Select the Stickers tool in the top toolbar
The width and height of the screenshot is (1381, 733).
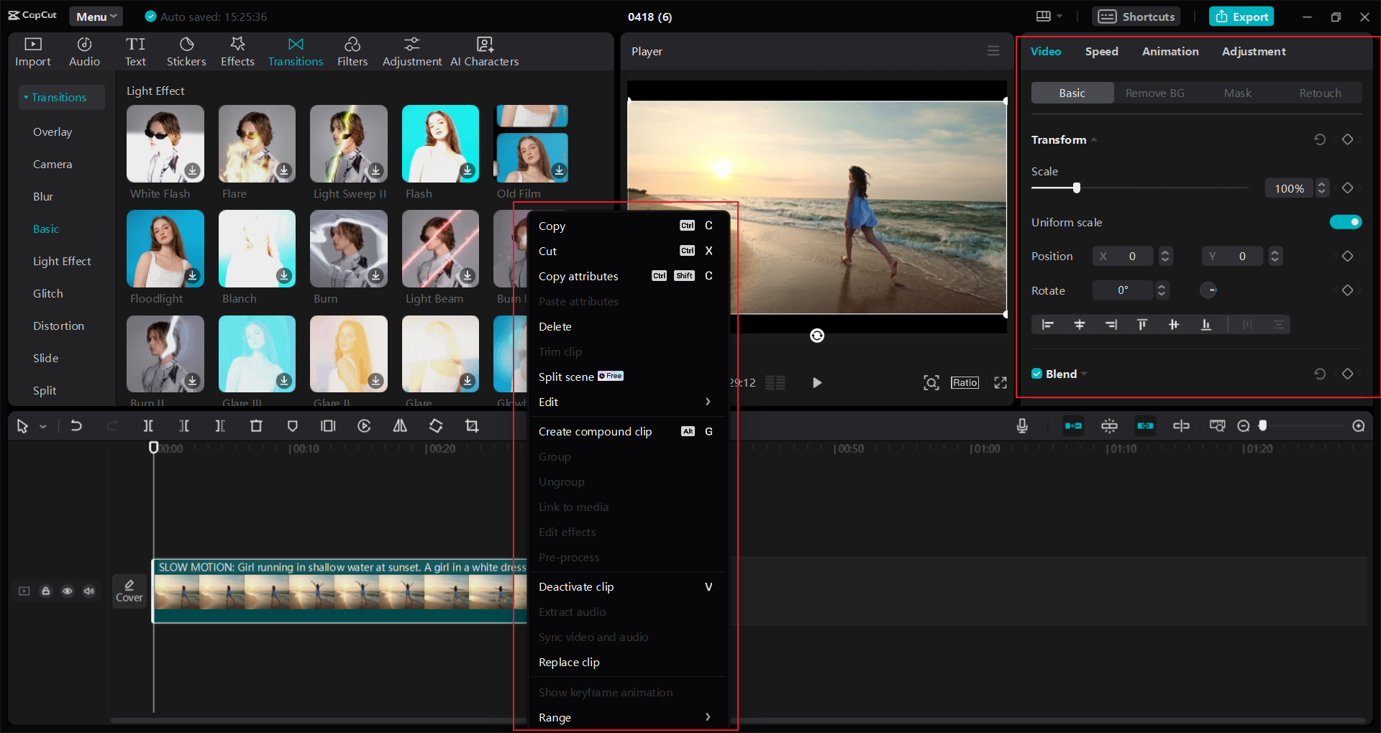[186, 51]
